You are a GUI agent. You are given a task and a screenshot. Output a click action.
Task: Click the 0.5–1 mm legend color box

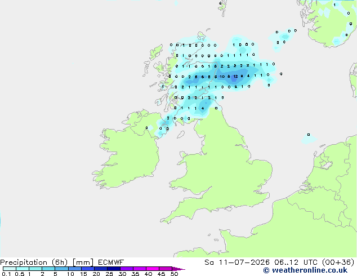pos(23,269)
